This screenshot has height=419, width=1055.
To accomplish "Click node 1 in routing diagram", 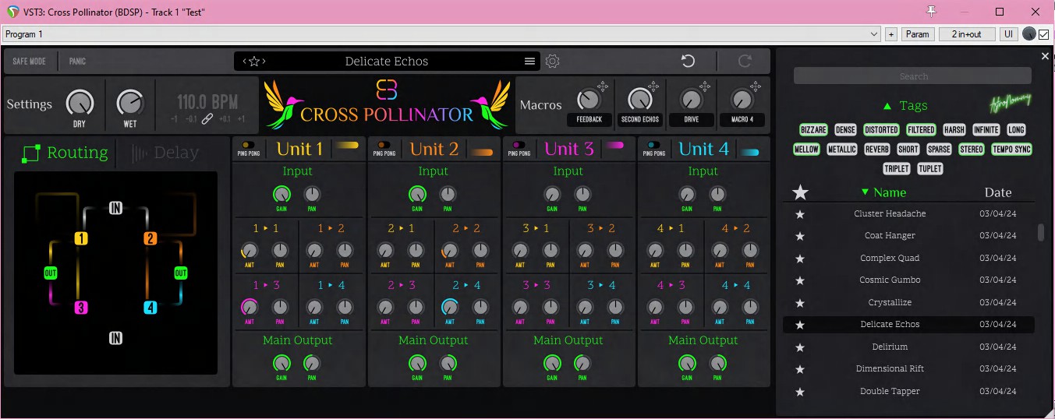I will pyautogui.click(x=81, y=238).
